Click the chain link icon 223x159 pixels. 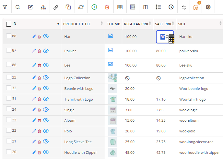(56, 7)
